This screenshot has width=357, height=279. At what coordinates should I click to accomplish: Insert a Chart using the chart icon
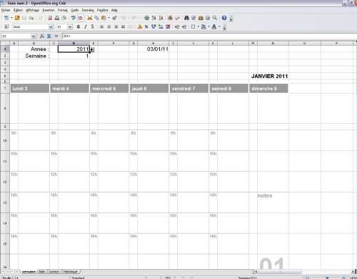coord(170,18)
